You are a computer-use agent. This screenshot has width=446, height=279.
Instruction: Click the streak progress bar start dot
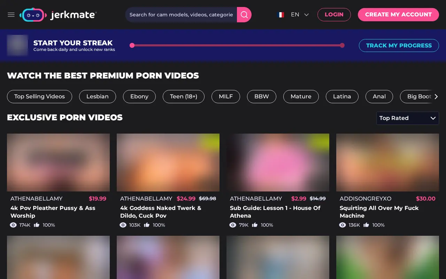point(132,45)
